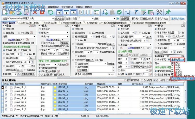
Task: Click the Ok button in N.2替换
Action: (67, 26)
